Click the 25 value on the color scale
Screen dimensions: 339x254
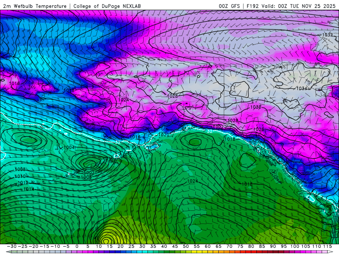click(x=131, y=246)
